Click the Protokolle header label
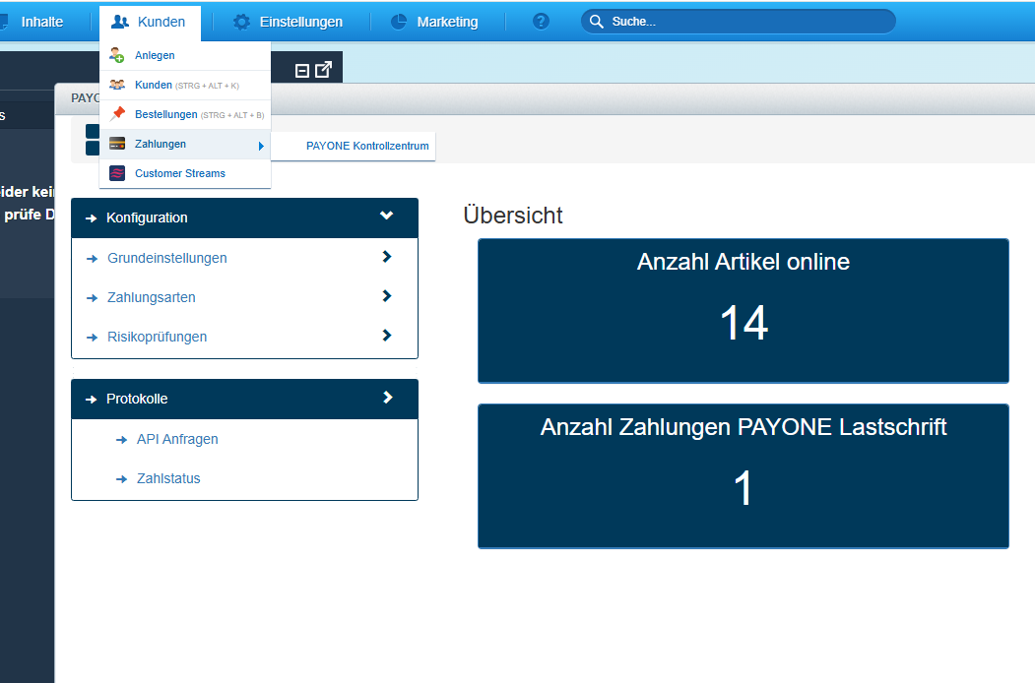The width and height of the screenshot is (1035, 683). pyautogui.click(x=137, y=399)
